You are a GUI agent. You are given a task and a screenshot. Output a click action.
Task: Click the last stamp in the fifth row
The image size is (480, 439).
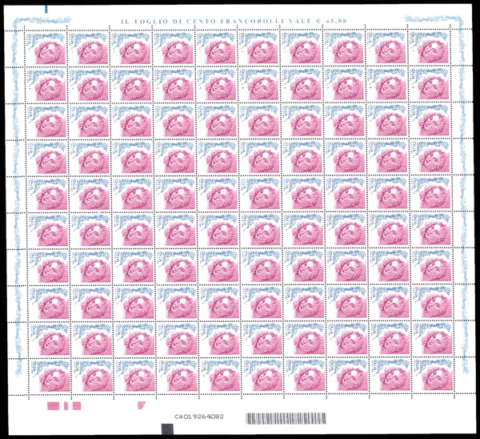(431, 195)
